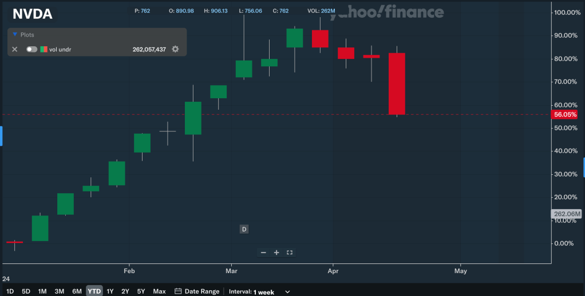Click the vol undr red-green color swatch
The width and height of the screenshot is (585, 296).
click(x=44, y=50)
